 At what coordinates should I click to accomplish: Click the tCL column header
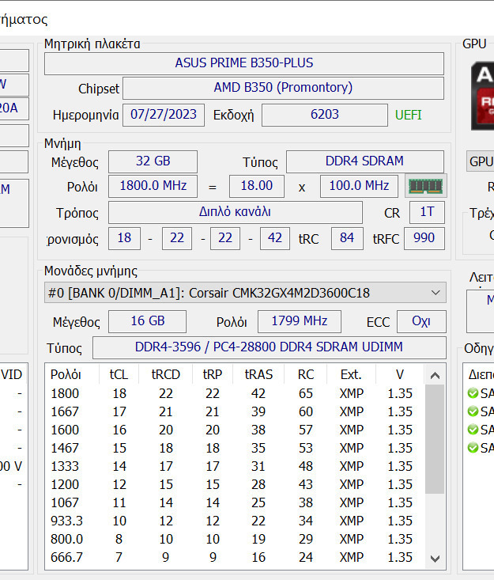[x=119, y=375]
